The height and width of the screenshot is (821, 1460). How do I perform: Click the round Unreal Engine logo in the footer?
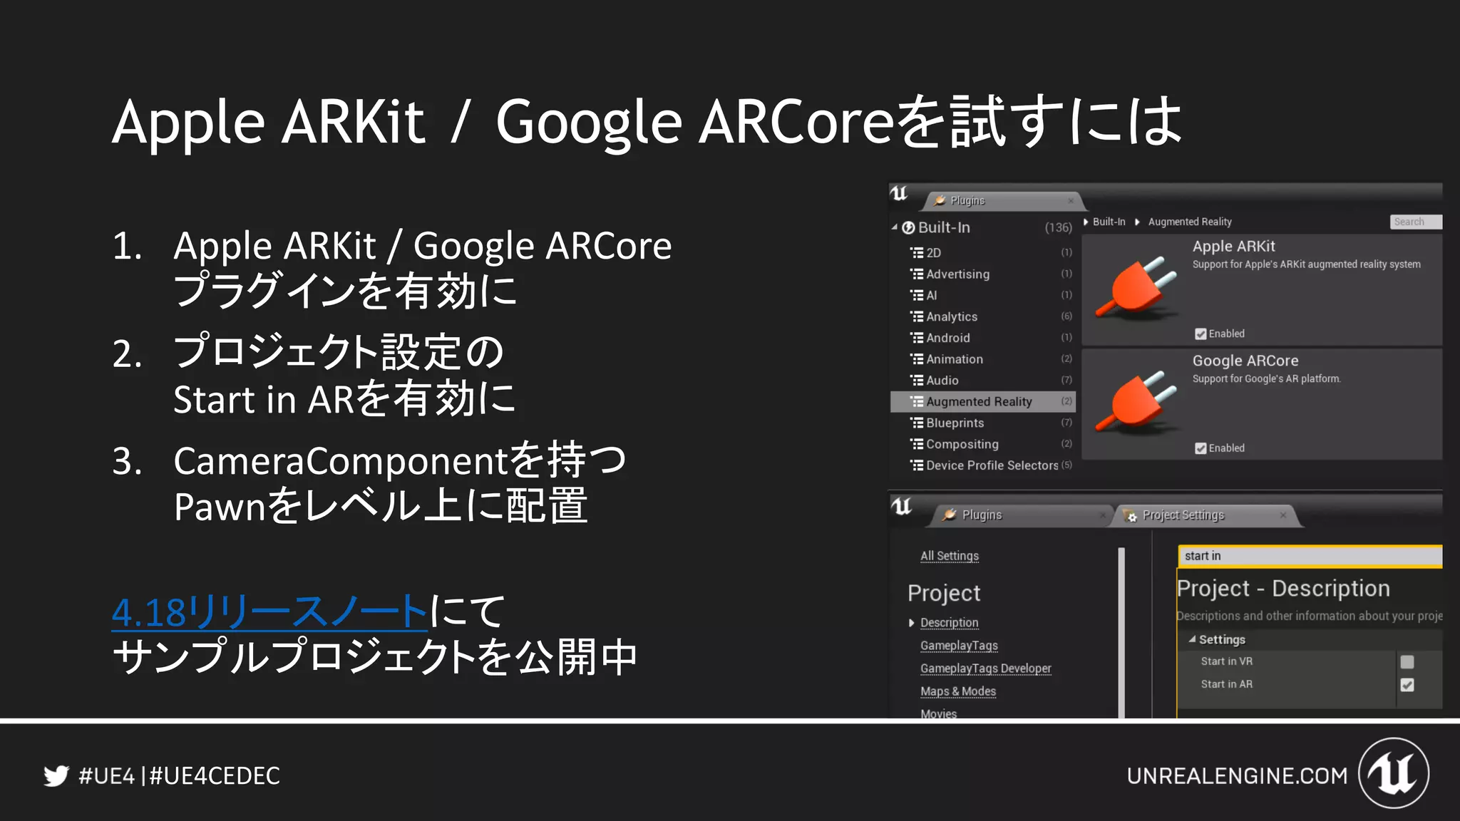tap(1394, 773)
